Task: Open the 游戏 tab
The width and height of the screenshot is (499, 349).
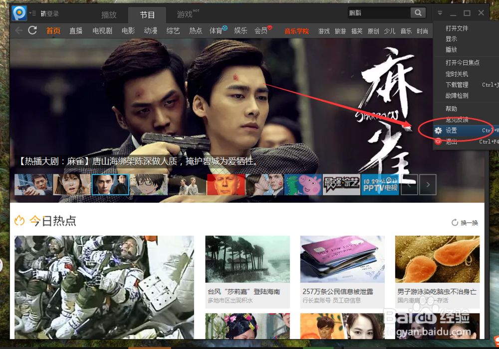Action: point(185,14)
